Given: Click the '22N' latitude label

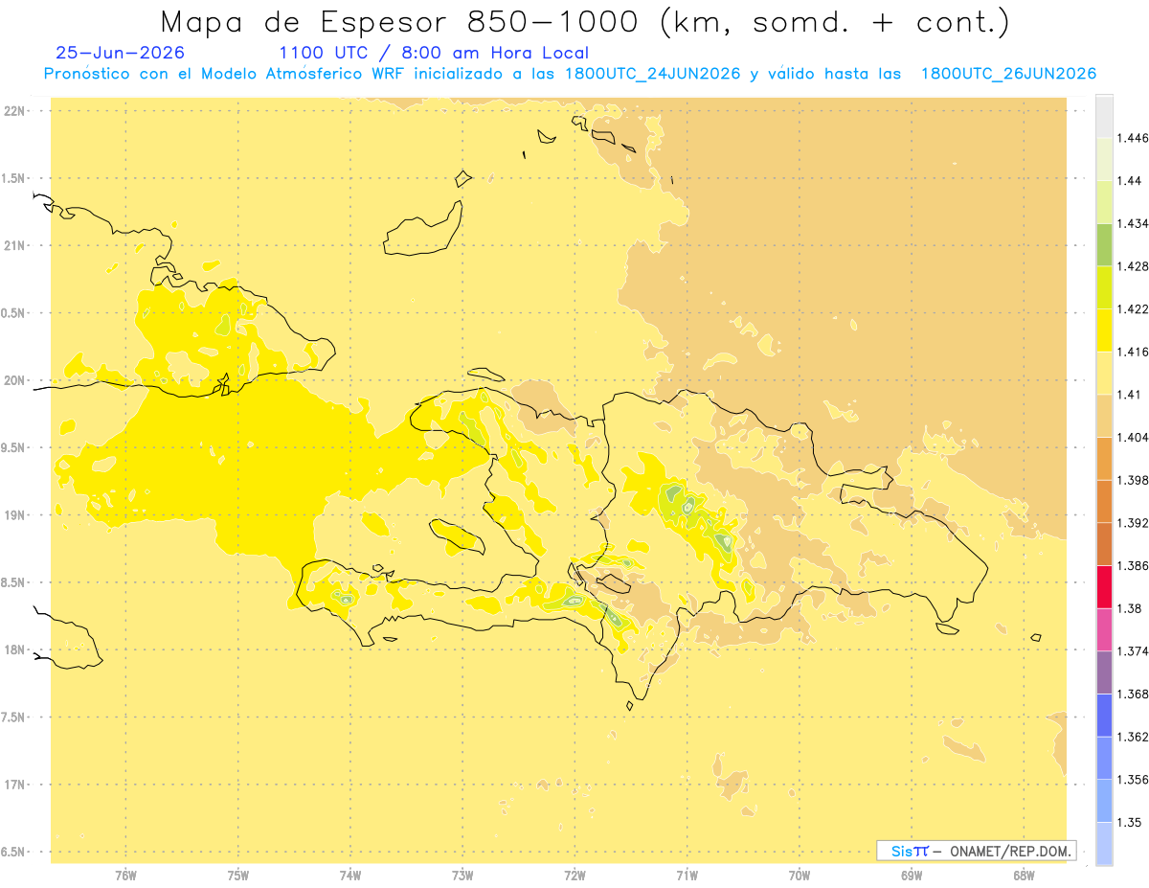Looking at the screenshot, I should pyautogui.click(x=13, y=111).
